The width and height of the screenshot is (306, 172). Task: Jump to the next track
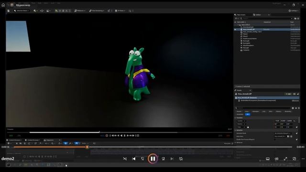point(172,159)
